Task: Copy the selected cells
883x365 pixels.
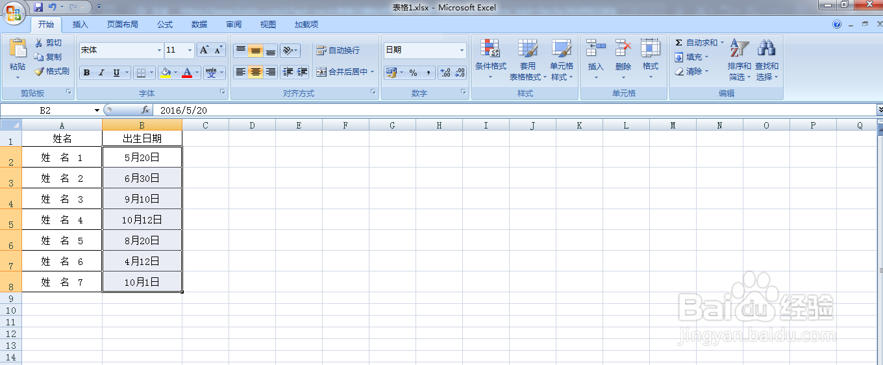Action: pos(39,57)
